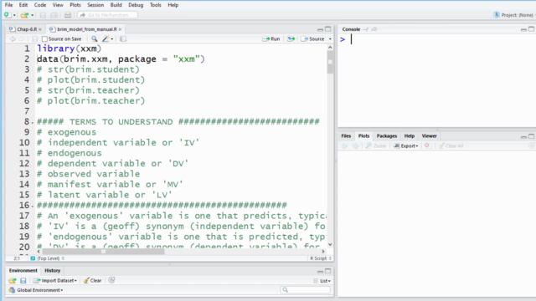Open the Session menu

click(x=95, y=5)
